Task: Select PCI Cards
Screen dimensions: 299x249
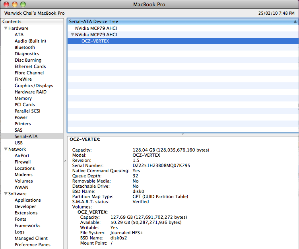Action: click(25, 105)
